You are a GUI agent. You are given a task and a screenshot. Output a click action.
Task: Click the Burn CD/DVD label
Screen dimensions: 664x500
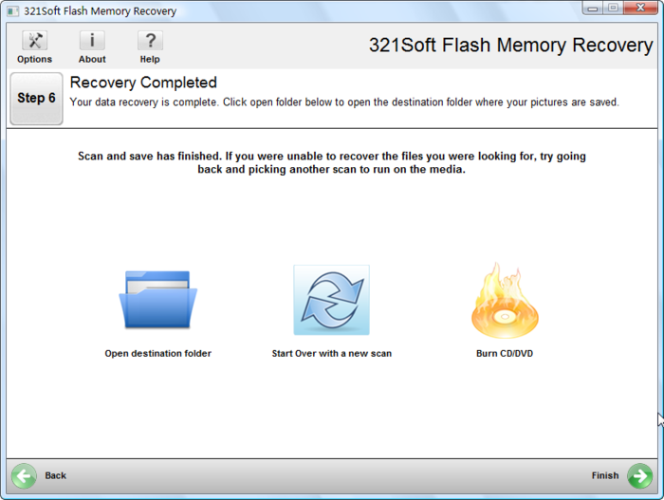(x=505, y=353)
